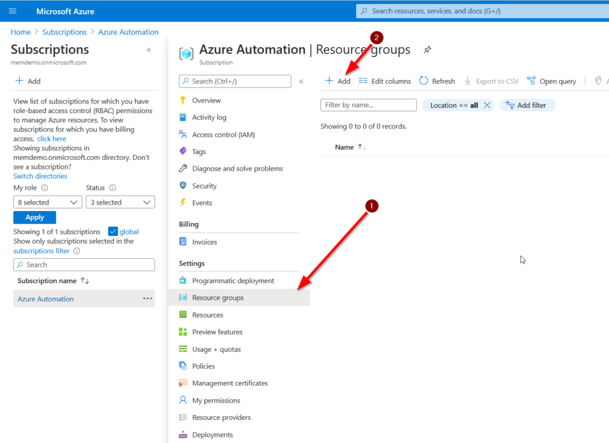The width and height of the screenshot is (609, 443).
Task: Click the My permissions person icon
Action: 183,400
